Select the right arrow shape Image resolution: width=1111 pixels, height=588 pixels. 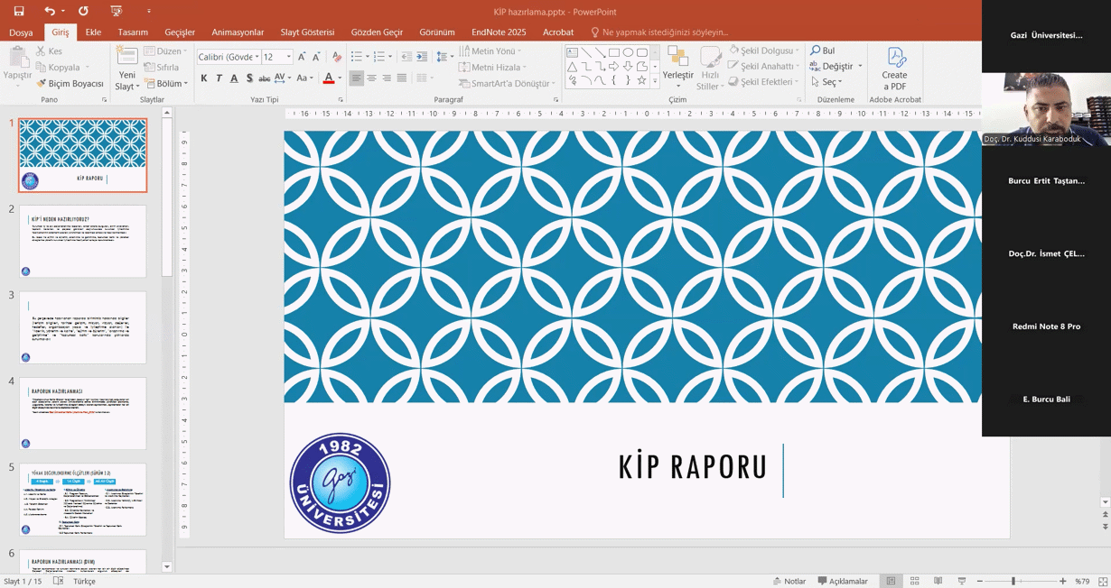[613, 67]
